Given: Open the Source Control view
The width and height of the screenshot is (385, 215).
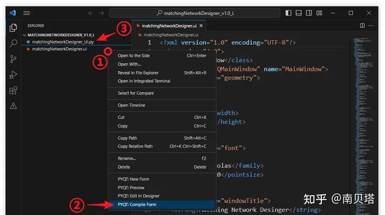Looking at the screenshot, I should click(x=13, y=59).
